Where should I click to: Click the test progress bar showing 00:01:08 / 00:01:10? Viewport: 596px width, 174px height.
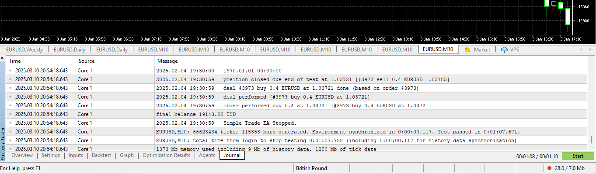click(537, 156)
